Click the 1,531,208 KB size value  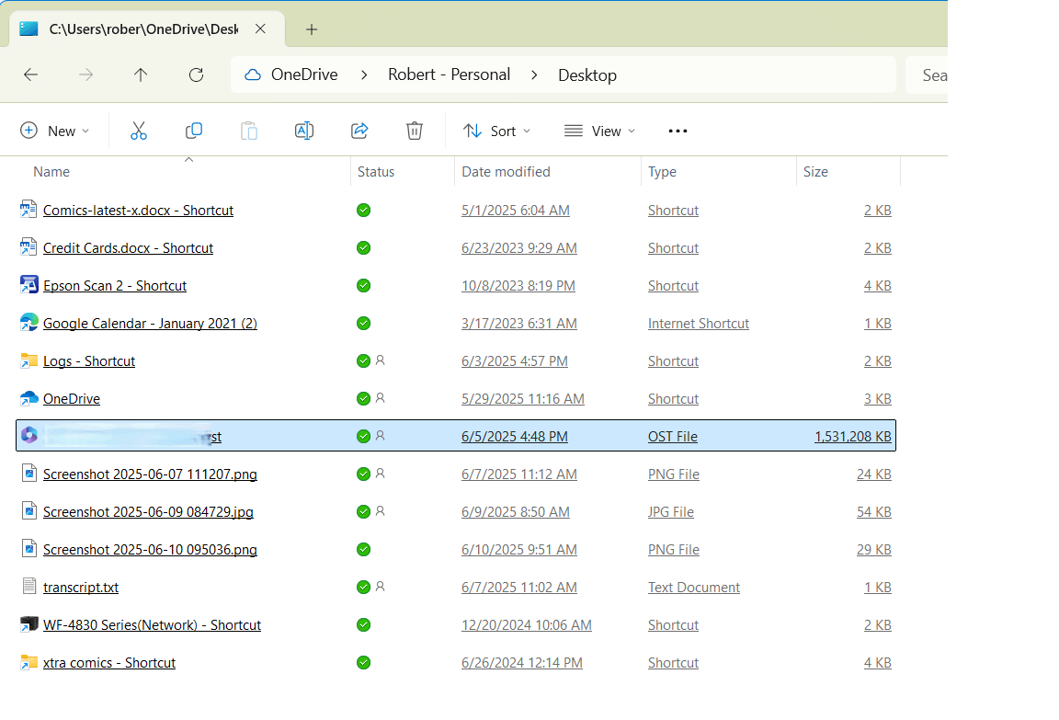pos(853,437)
